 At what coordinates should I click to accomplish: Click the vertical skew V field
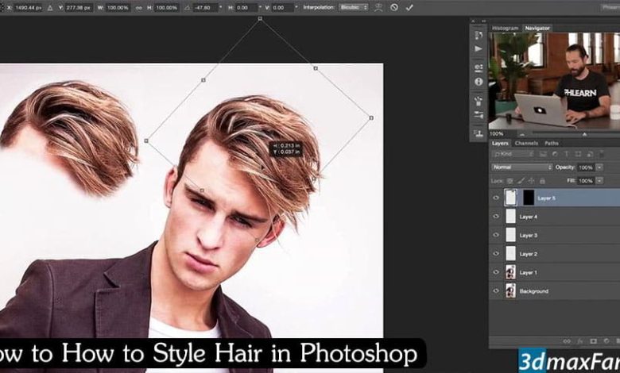coord(281,7)
